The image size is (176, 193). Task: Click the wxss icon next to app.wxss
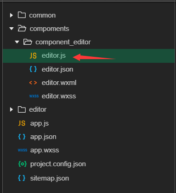[23, 150]
